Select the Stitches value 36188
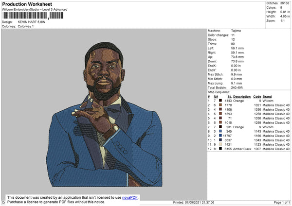 click(285, 3)
